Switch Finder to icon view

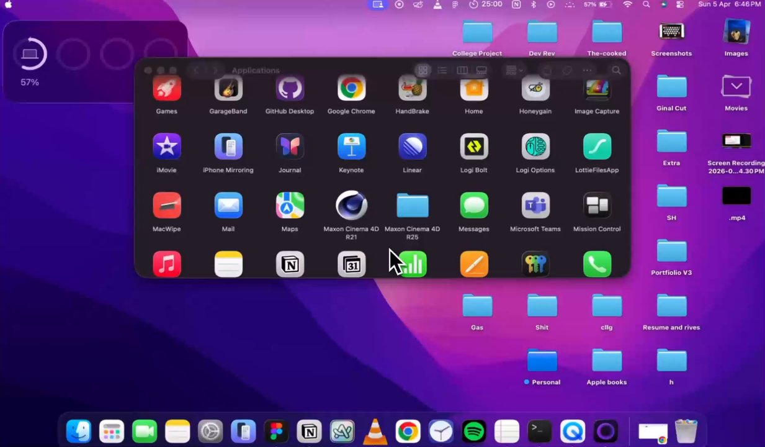pyautogui.click(x=423, y=70)
